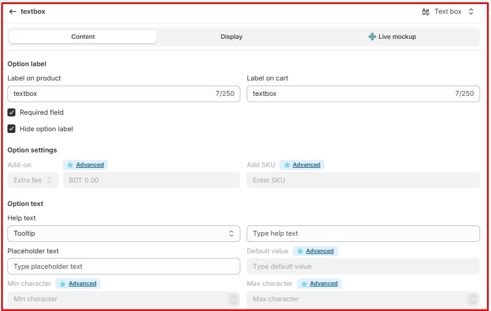The width and height of the screenshot is (491, 311).
Task: Click the star icon next to Add SKU
Action: pyautogui.click(x=287, y=165)
